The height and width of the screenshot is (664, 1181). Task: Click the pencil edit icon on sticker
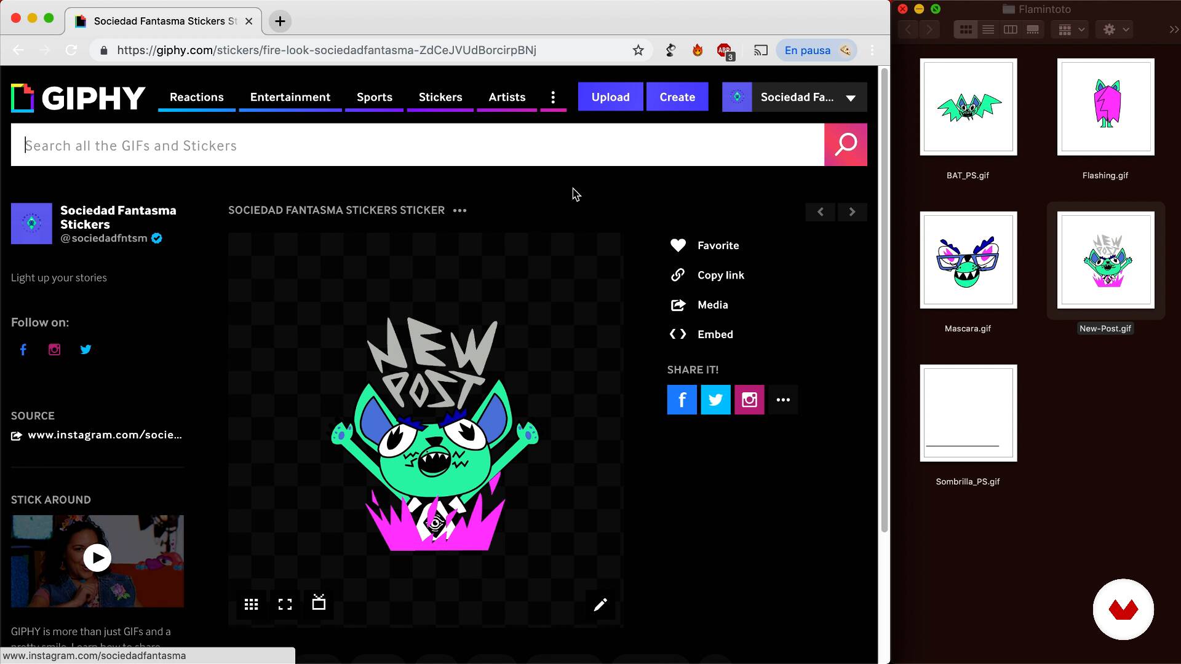pyautogui.click(x=600, y=604)
